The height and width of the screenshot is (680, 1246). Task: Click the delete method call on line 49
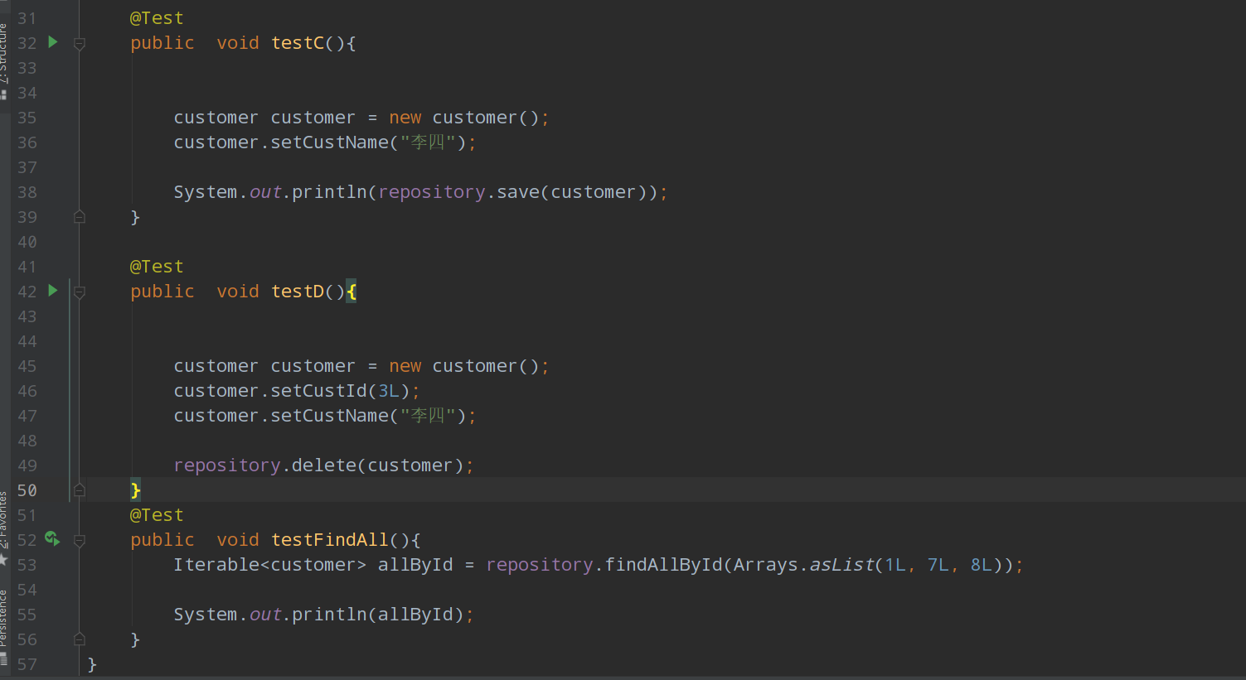(x=324, y=465)
